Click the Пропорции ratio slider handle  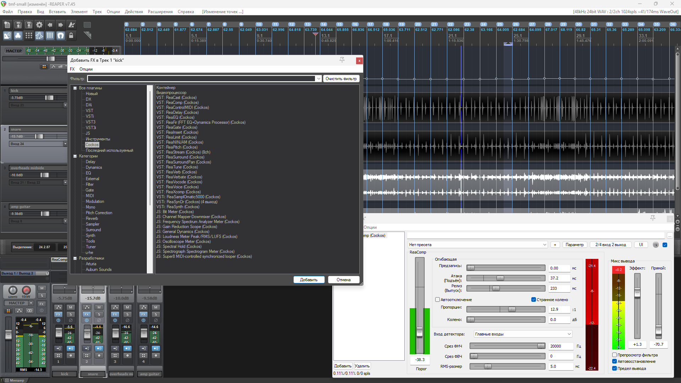pyautogui.click(x=512, y=310)
